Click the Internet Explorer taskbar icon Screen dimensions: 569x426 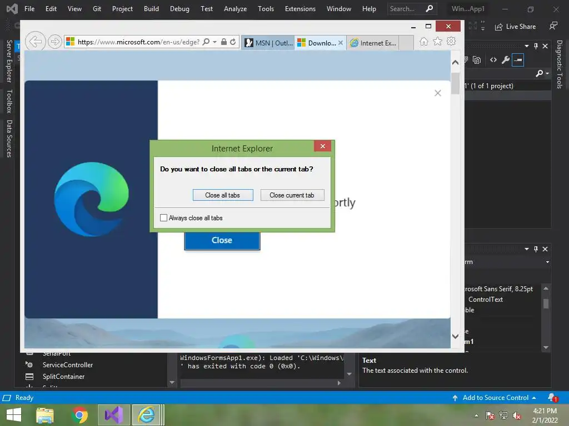(x=147, y=415)
